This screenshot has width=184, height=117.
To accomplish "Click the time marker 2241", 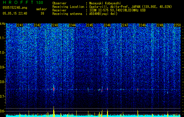I will (20, 25).
